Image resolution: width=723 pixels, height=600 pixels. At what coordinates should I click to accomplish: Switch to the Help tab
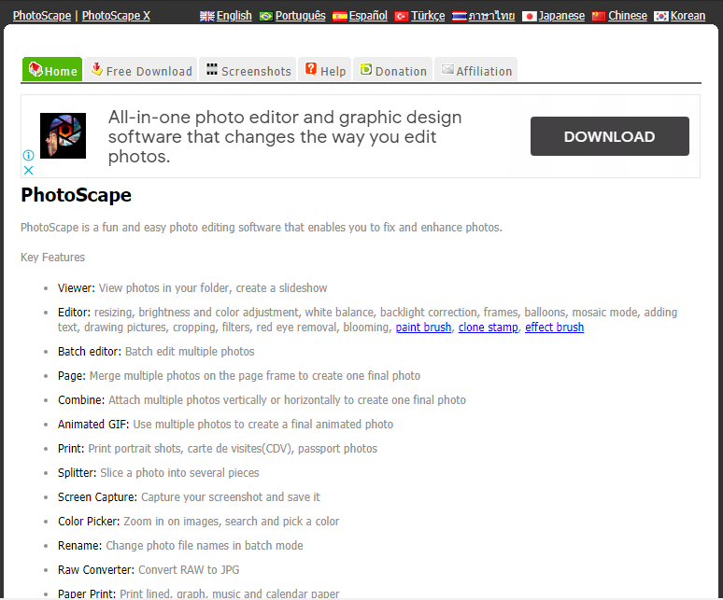coord(325,70)
